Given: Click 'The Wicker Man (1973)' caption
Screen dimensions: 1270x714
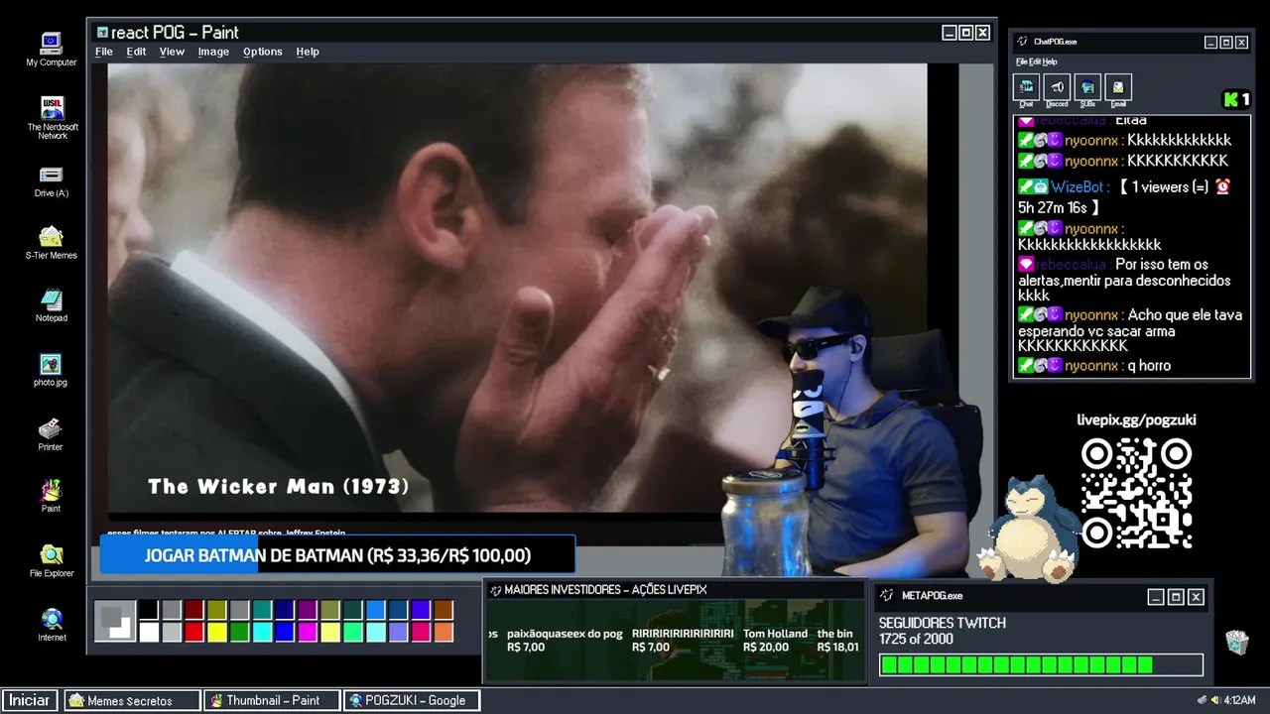Looking at the screenshot, I should tap(279, 487).
